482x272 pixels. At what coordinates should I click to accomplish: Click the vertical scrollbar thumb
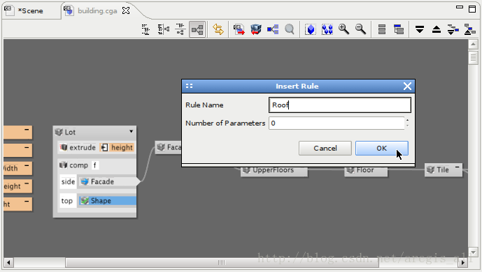pos(473,57)
